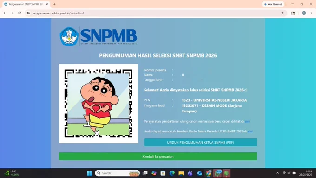The width and height of the screenshot is (316, 178).
Task: Launch Copilot from the taskbar
Action: tap(154, 173)
